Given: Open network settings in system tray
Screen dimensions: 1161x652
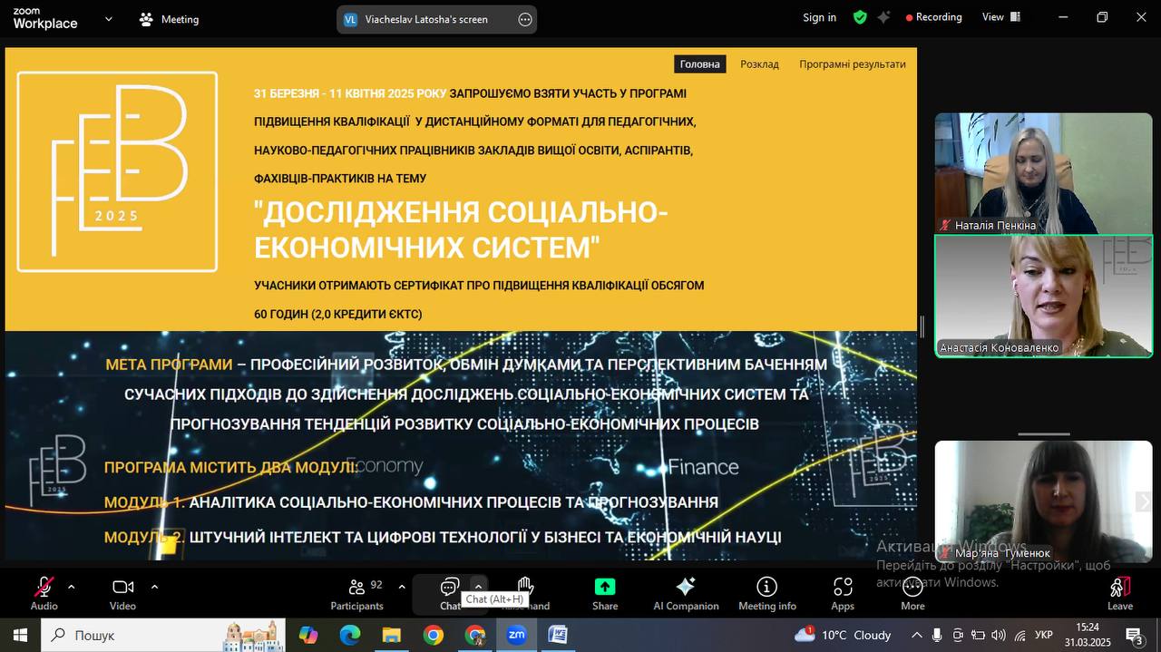Looking at the screenshot, I should (1020, 635).
